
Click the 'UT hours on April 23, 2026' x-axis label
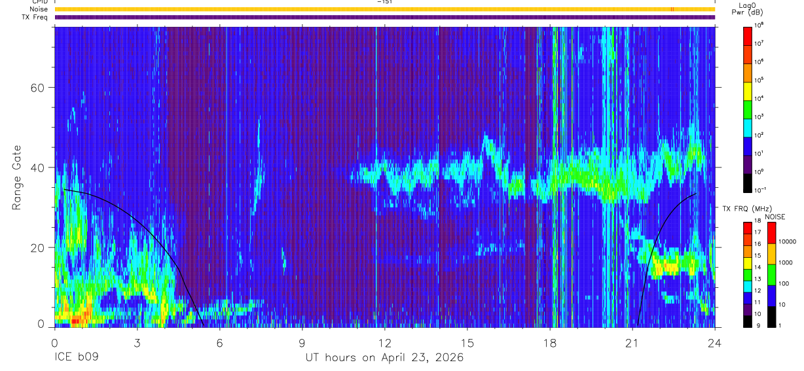(384, 358)
